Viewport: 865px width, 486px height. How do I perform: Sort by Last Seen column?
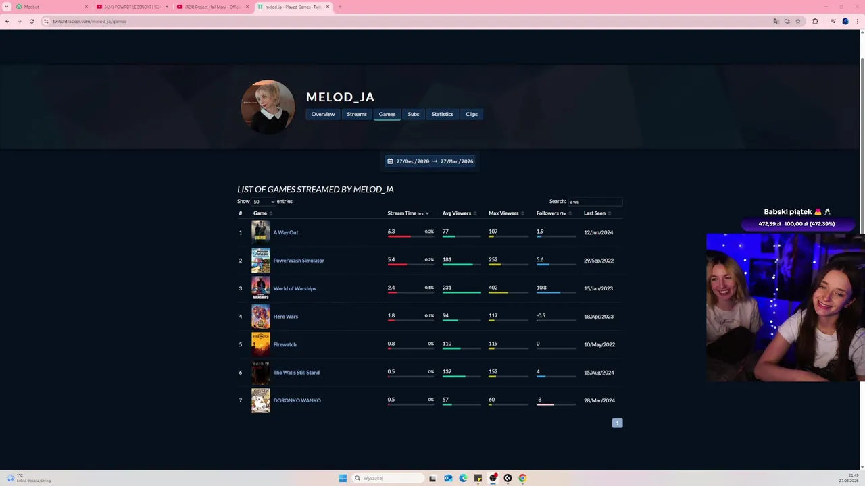click(x=597, y=213)
